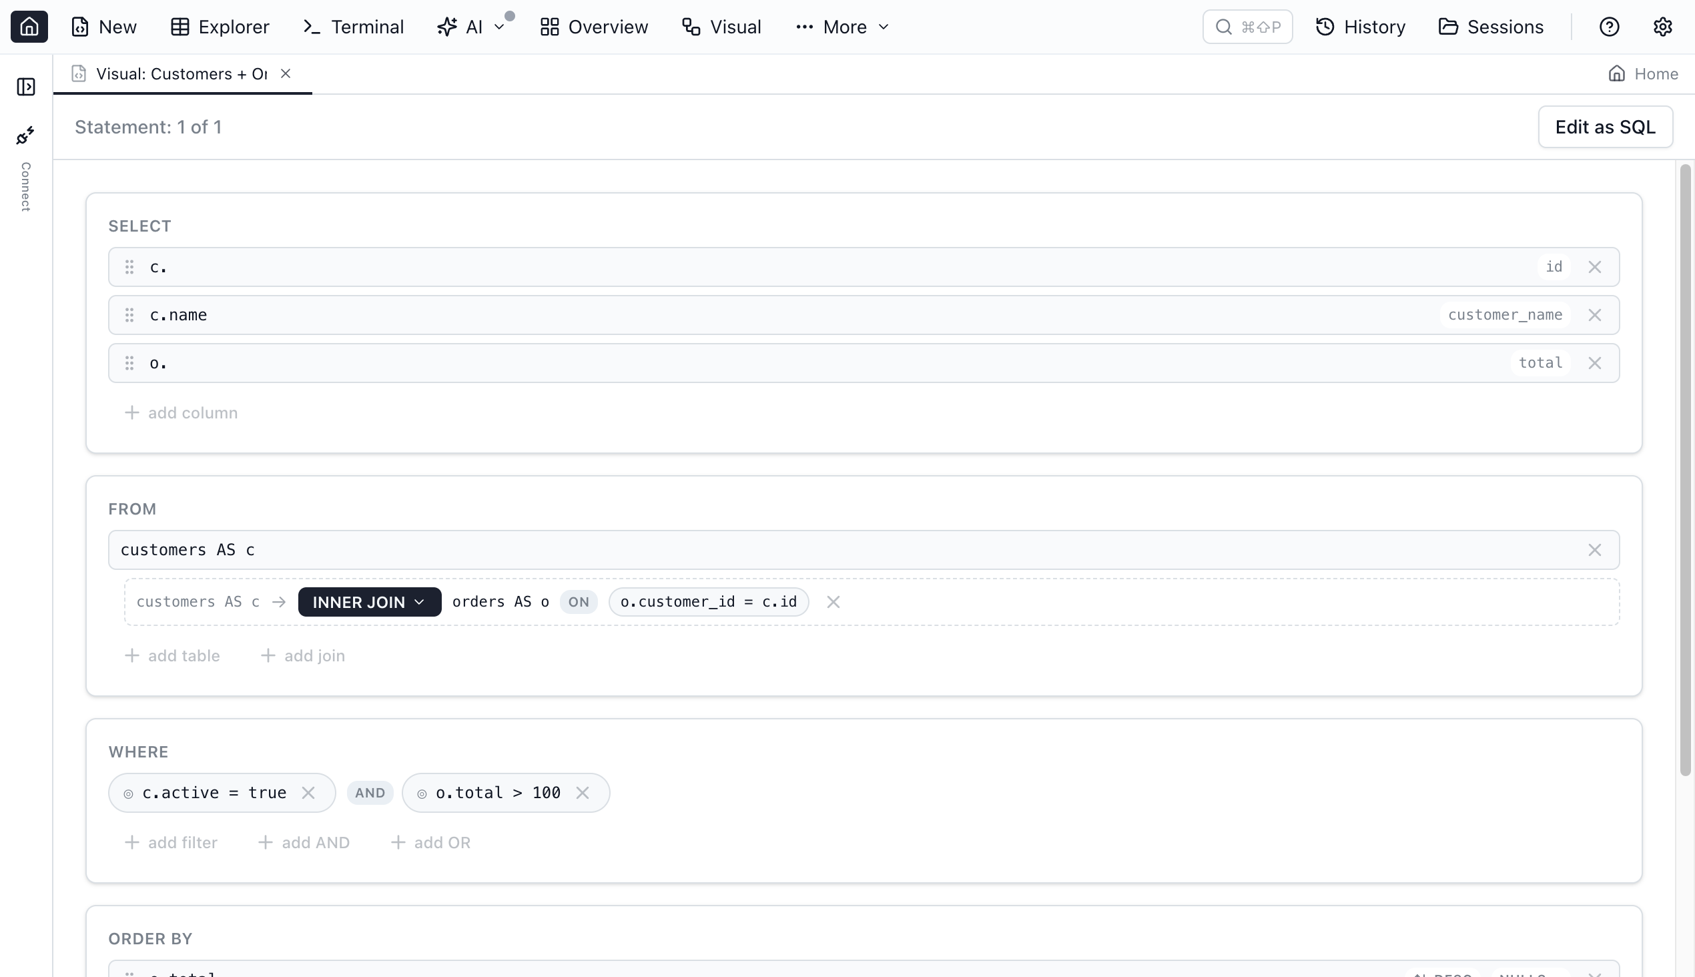This screenshot has width=1695, height=977.
Task: Click add AND
Action: point(304,842)
